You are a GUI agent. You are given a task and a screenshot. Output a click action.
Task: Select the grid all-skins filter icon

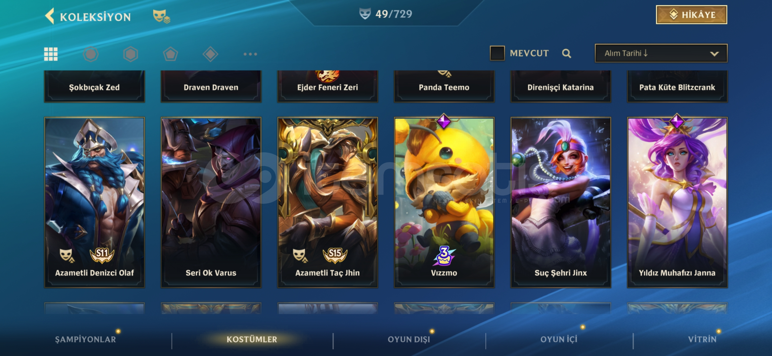click(51, 54)
